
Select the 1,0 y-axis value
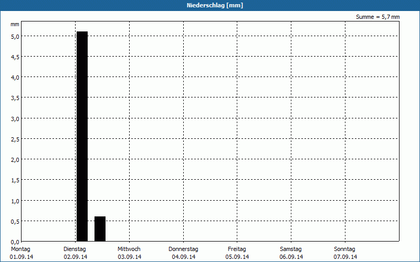[15, 201]
